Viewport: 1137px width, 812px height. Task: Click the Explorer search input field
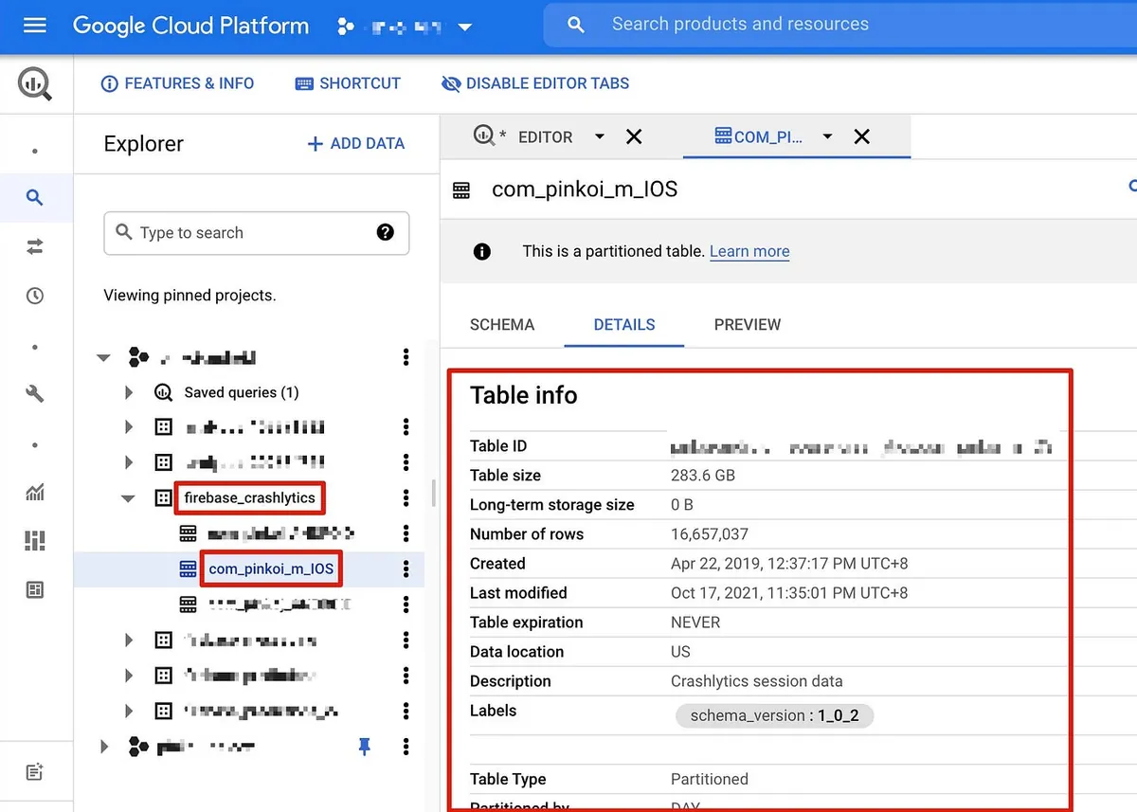click(246, 233)
